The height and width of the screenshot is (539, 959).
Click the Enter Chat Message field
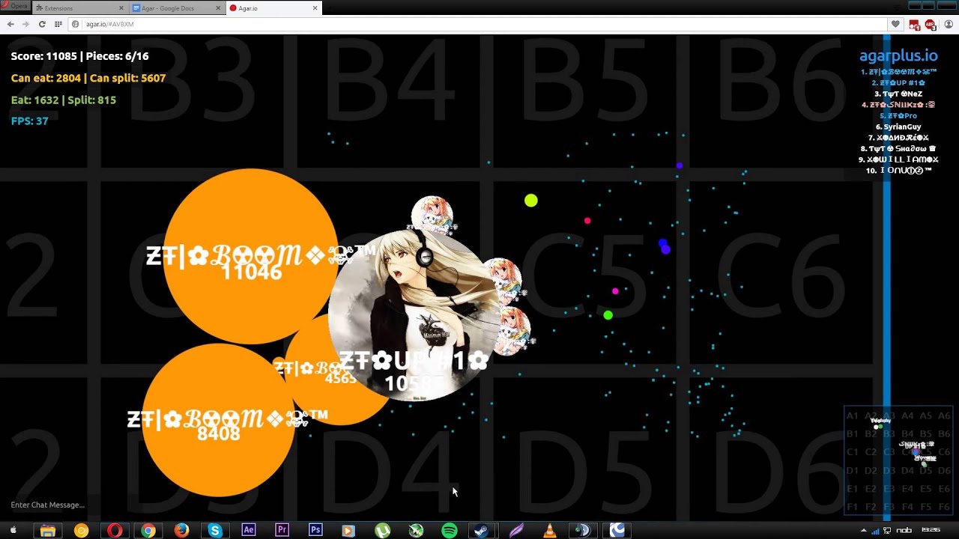48,505
